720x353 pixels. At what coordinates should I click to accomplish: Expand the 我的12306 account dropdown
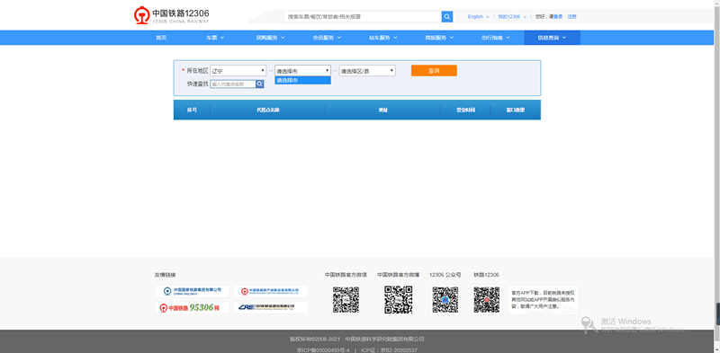pos(512,16)
